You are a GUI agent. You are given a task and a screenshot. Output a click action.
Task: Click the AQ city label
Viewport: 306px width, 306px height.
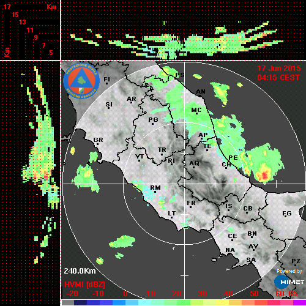194,163
